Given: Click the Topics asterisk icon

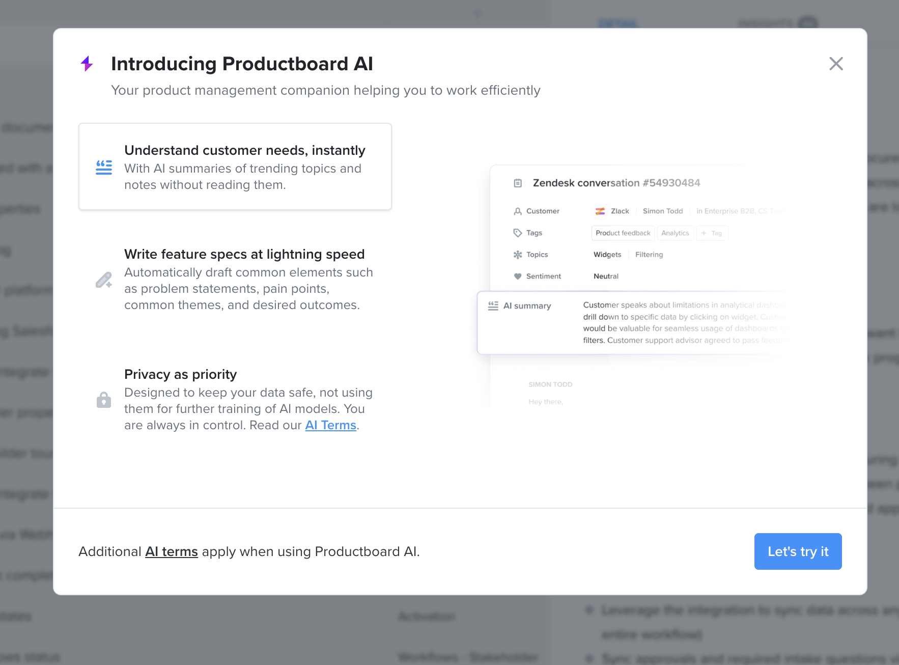Looking at the screenshot, I should [x=518, y=255].
